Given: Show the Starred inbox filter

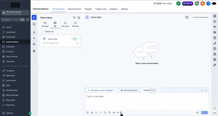Looking at the screenshot, I should pyautogui.click(x=75, y=24).
